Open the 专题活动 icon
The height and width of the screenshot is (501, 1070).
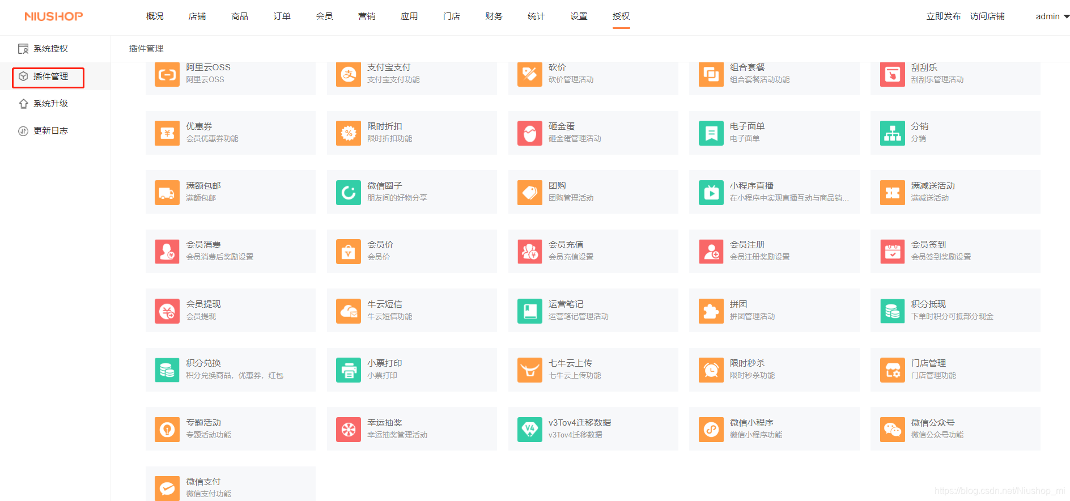(167, 430)
